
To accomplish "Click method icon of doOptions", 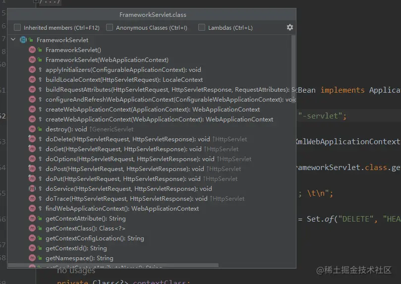I will pyautogui.click(x=32, y=159).
